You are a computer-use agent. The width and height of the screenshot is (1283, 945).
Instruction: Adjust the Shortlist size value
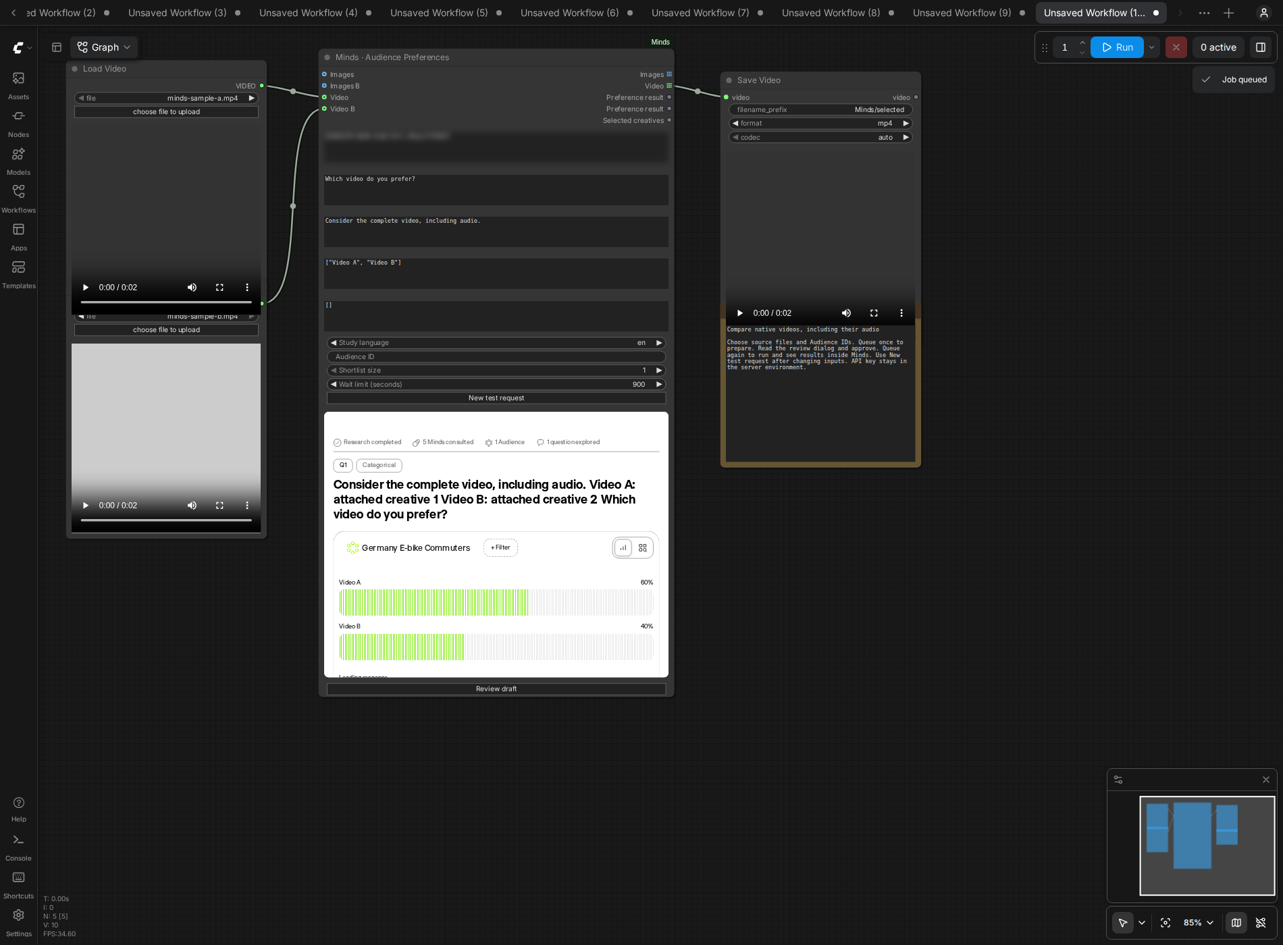(496, 371)
